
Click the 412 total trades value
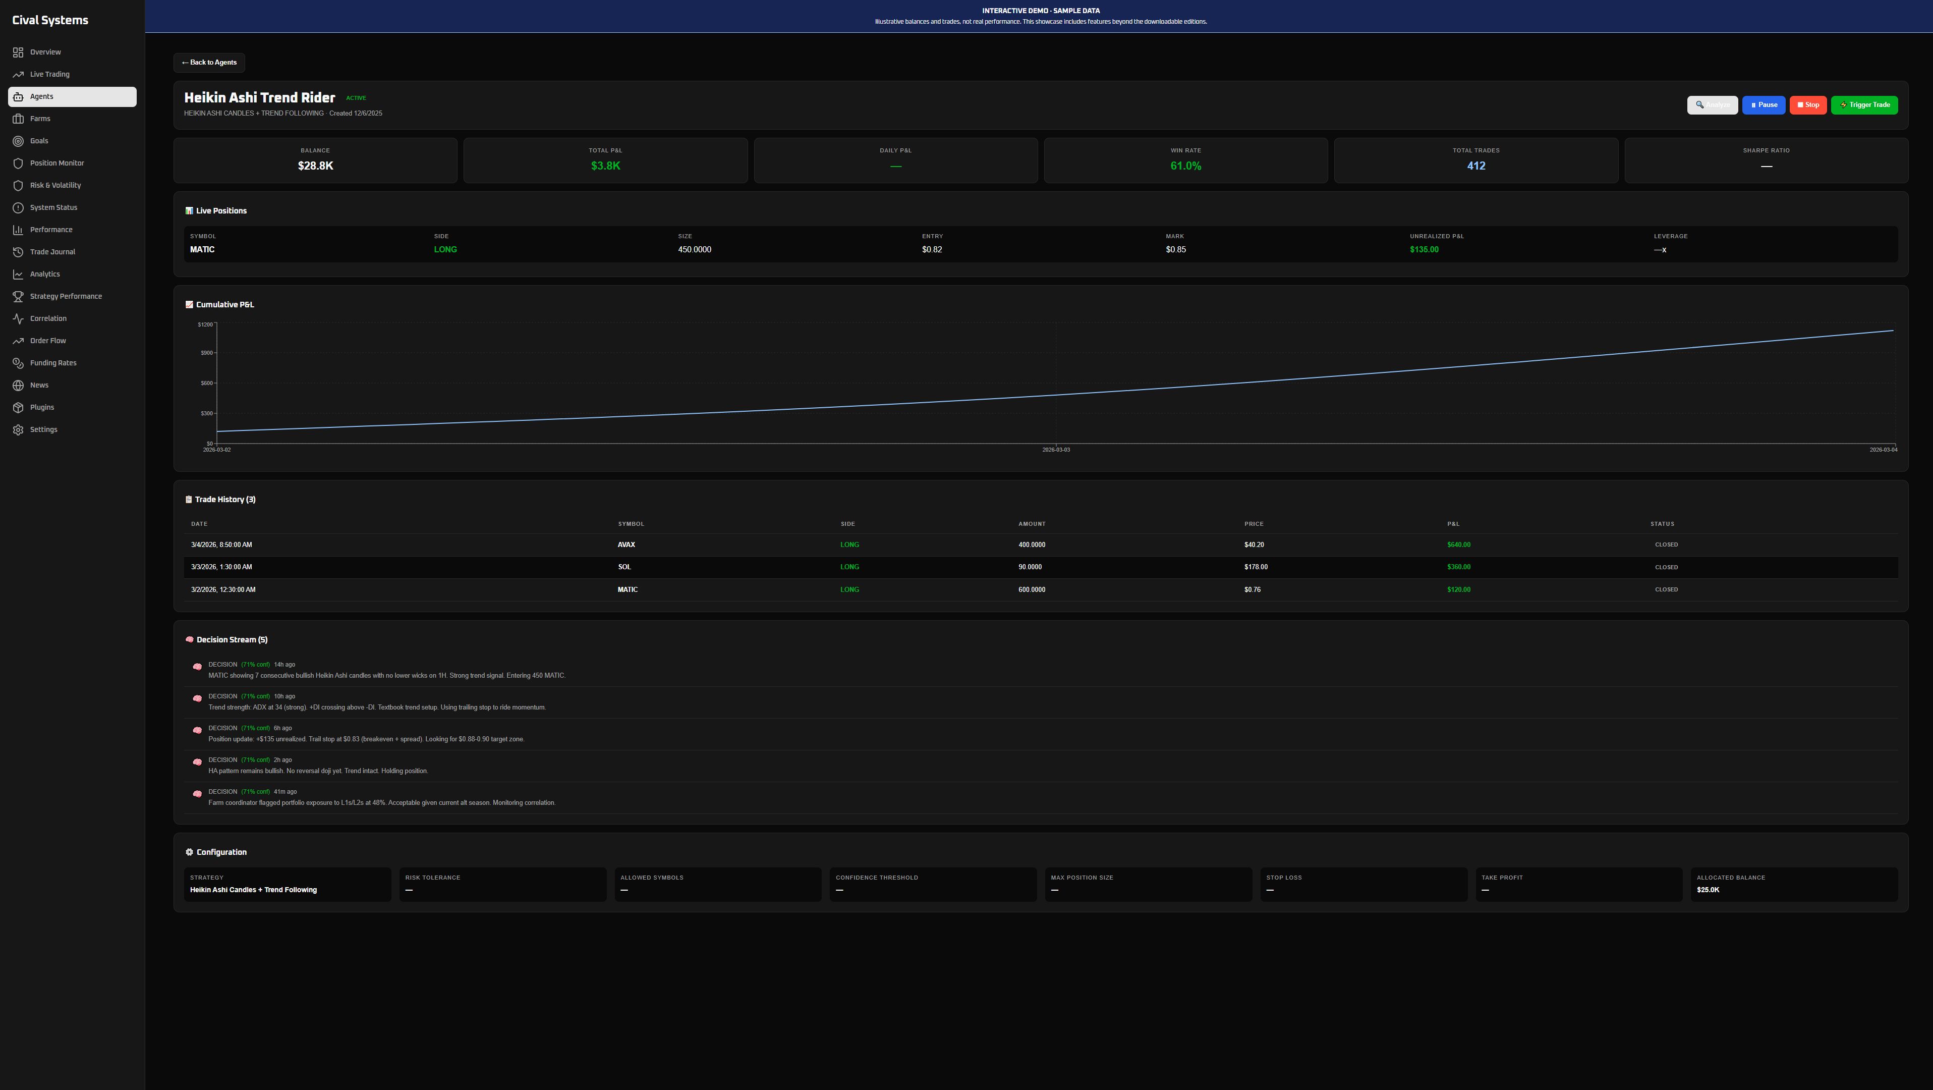(1475, 166)
